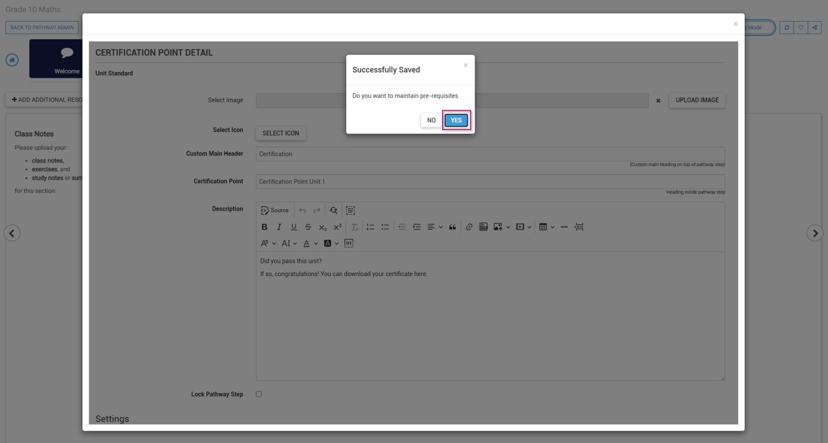This screenshot has height=443, width=828.
Task: Click the heart favourite icon
Action: [800, 28]
